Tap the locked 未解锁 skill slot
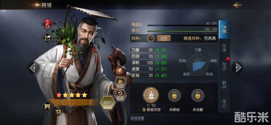 click(x=174, y=95)
